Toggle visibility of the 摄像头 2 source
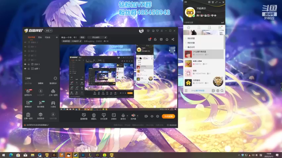Viewport: 282px width, 158px height. pyautogui.click(x=25, y=42)
